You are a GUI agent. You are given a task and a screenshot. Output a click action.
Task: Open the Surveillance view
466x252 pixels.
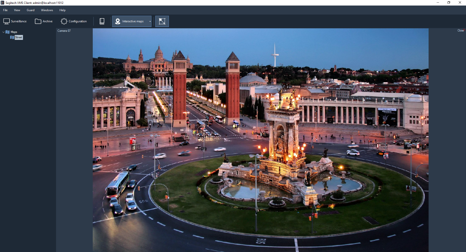pyautogui.click(x=15, y=21)
